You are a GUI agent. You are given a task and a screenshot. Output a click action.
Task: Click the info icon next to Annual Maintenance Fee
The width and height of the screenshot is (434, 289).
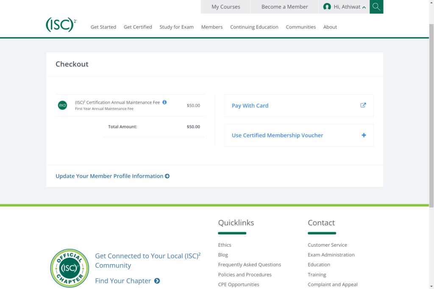click(x=164, y=102)
